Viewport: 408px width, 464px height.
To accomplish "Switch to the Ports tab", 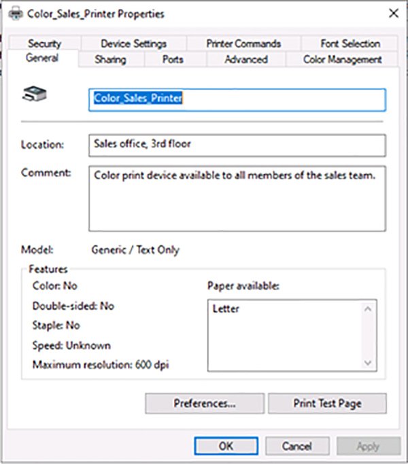I will pyautogui.click(x=173, y=60).
